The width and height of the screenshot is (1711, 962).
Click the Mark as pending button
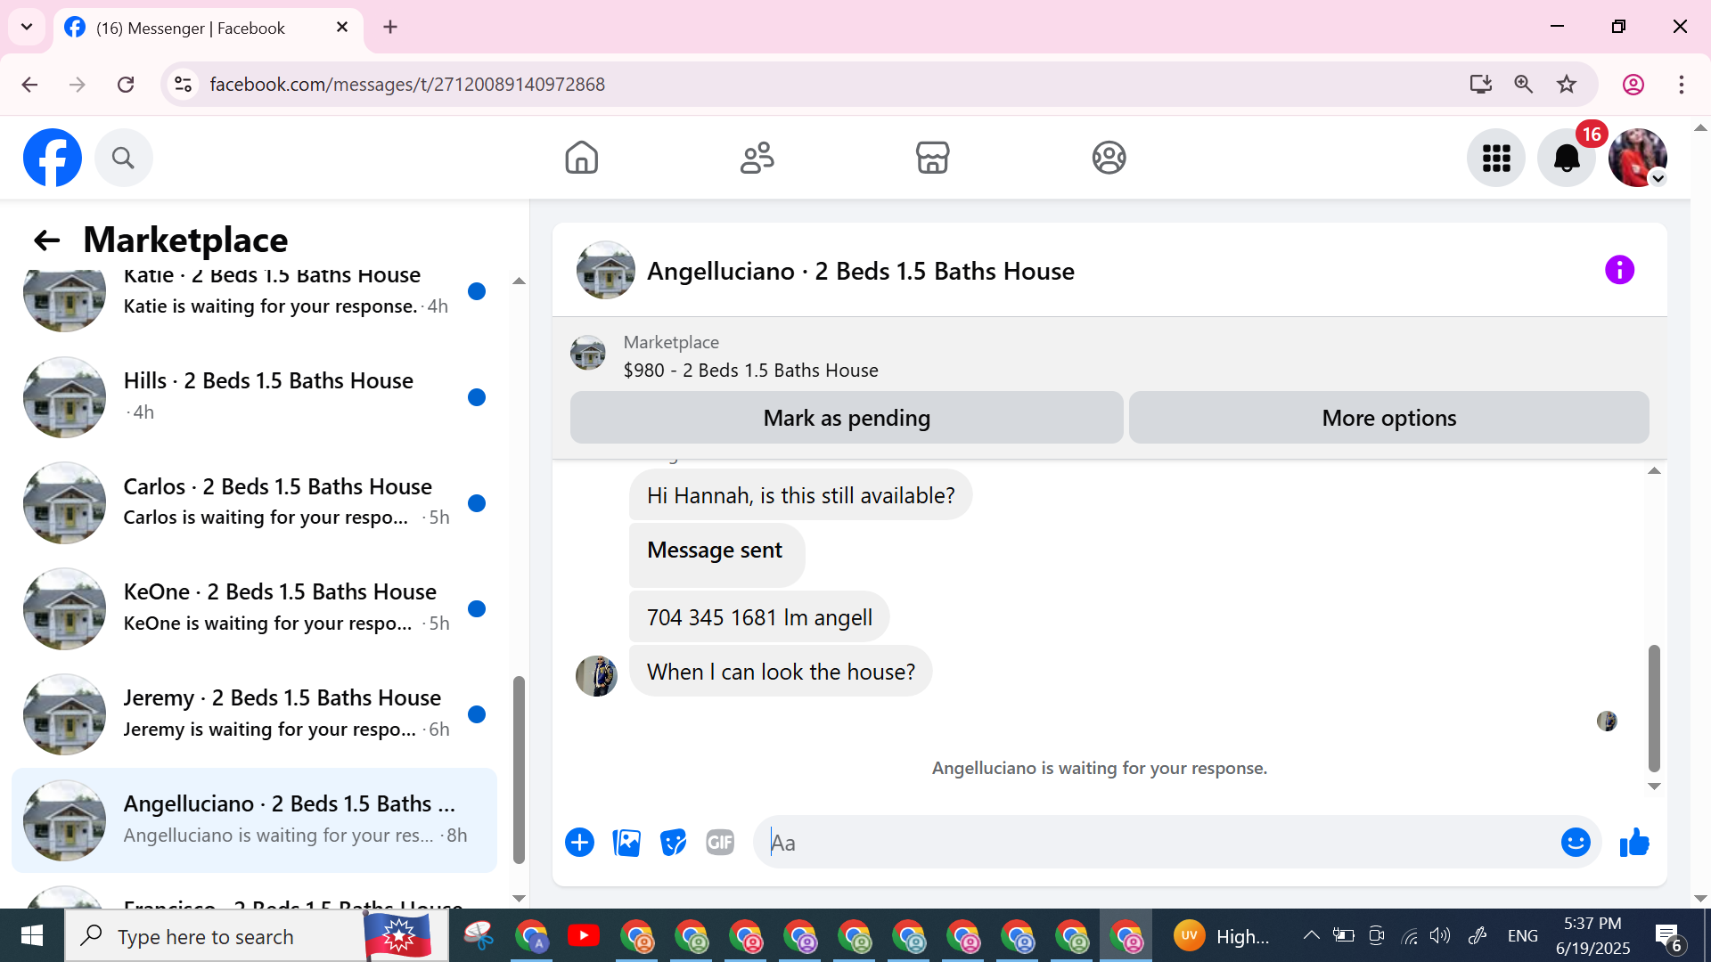pos(847,418)
